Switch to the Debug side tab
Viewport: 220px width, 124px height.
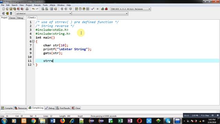pyautogui.click(x=20, y=18)
